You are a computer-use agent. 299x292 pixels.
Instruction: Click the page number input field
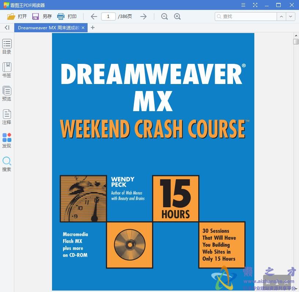click(x=108, y=16)
